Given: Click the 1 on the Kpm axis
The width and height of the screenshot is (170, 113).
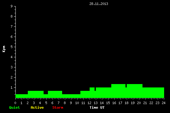Looking at the screenshot, I should click(x=12, y=87).
